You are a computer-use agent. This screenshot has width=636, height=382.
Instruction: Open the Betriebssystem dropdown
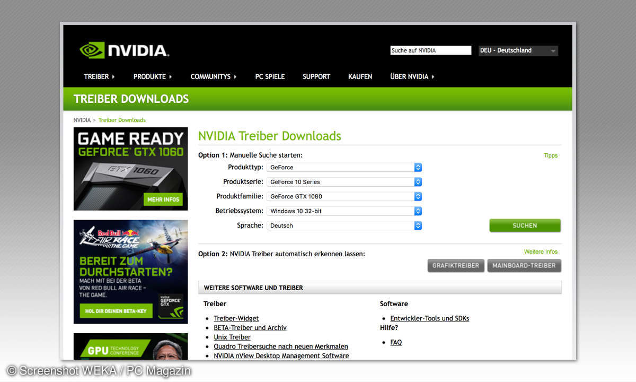pos(344,211)
